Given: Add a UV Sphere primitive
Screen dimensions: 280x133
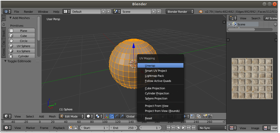Looking at the screenshot, I should (22, 46).
